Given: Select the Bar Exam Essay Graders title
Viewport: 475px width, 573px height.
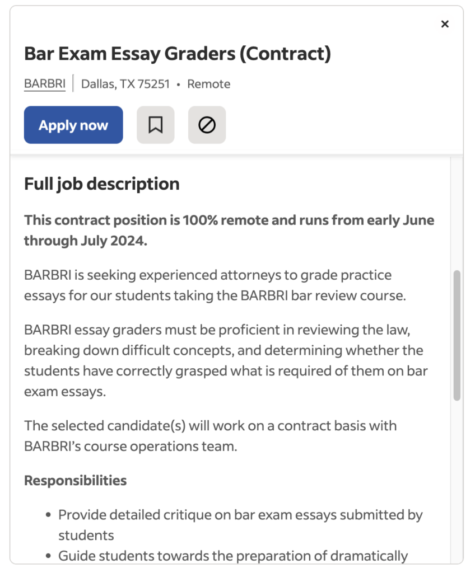Looking at the screenshot, I should [178, 54].
